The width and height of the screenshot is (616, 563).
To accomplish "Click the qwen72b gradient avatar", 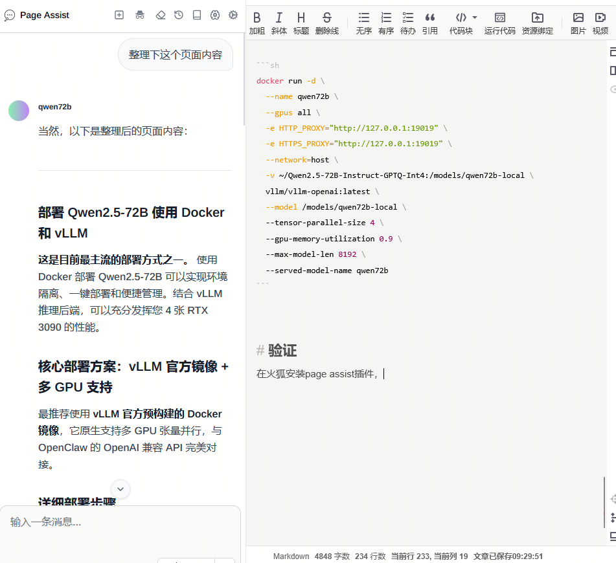I will [x=19, y=110].
